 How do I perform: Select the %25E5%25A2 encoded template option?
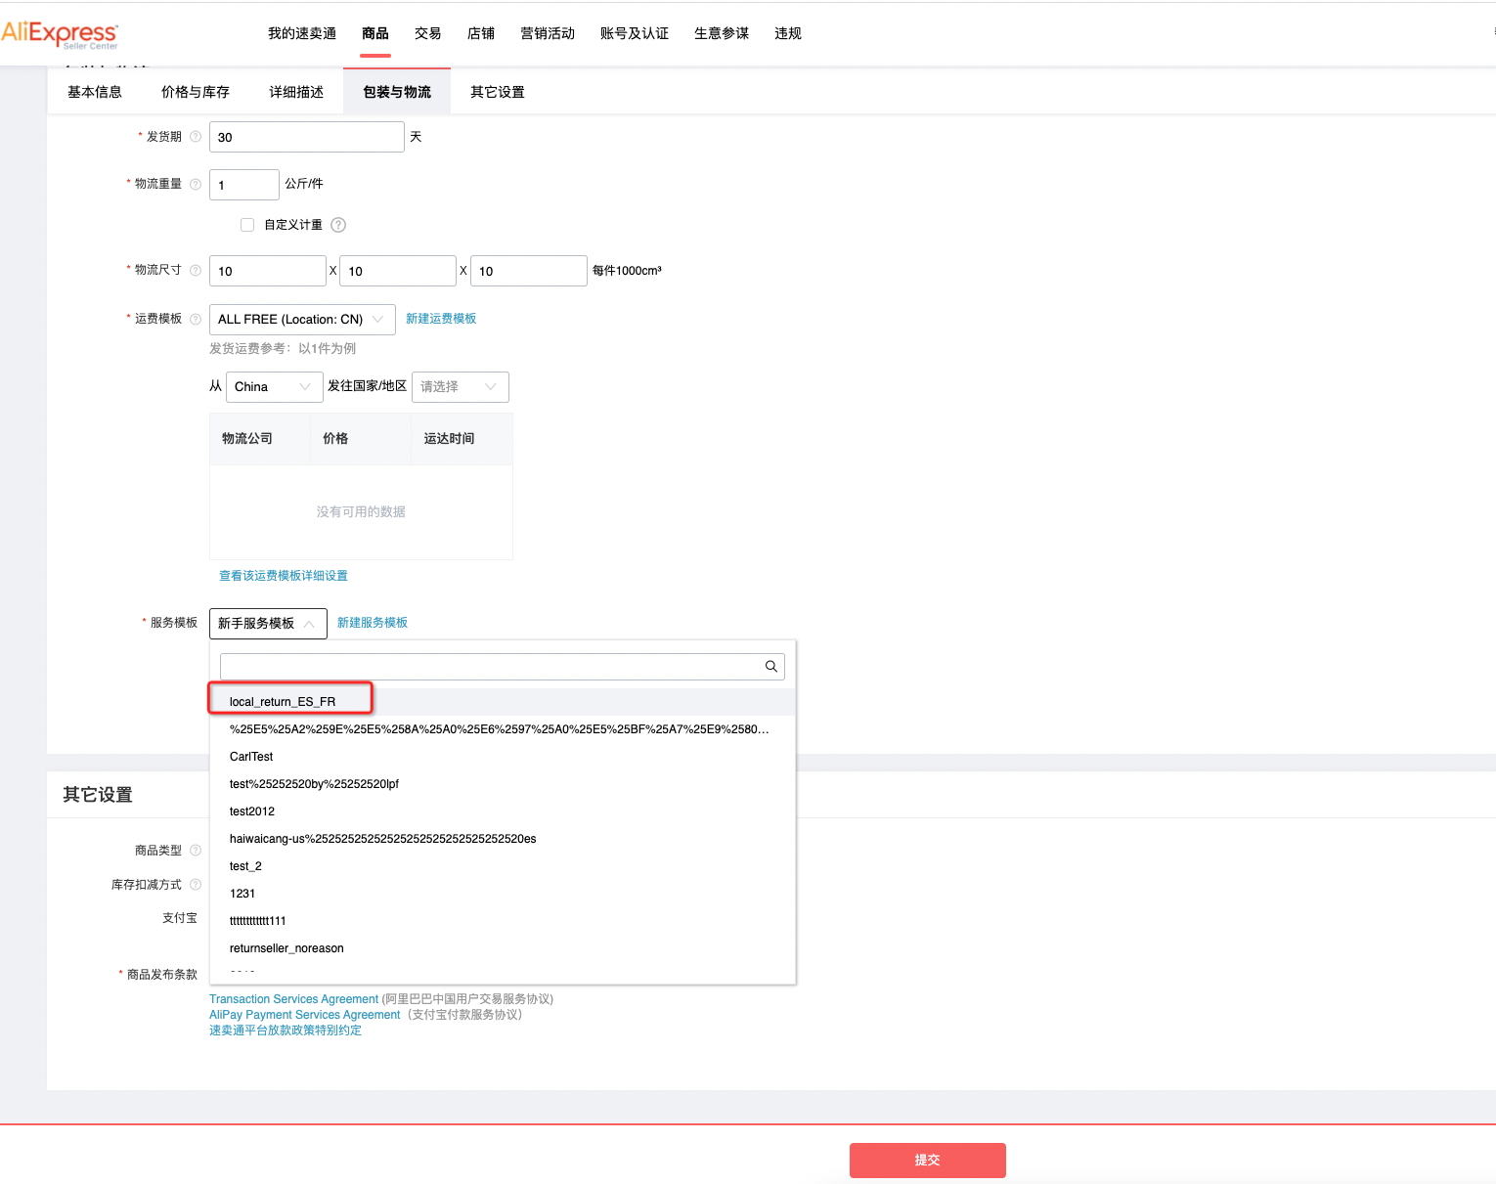coord(504,729)
